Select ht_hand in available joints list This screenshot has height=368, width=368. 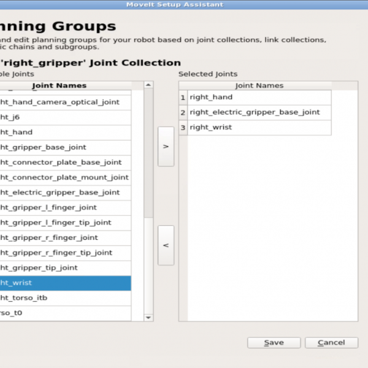tap(66, 132)
